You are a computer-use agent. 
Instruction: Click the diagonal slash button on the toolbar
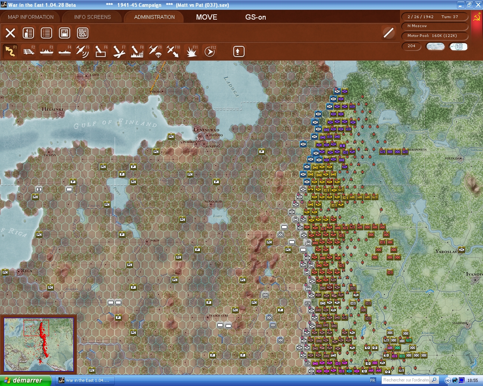click(388, 33)
